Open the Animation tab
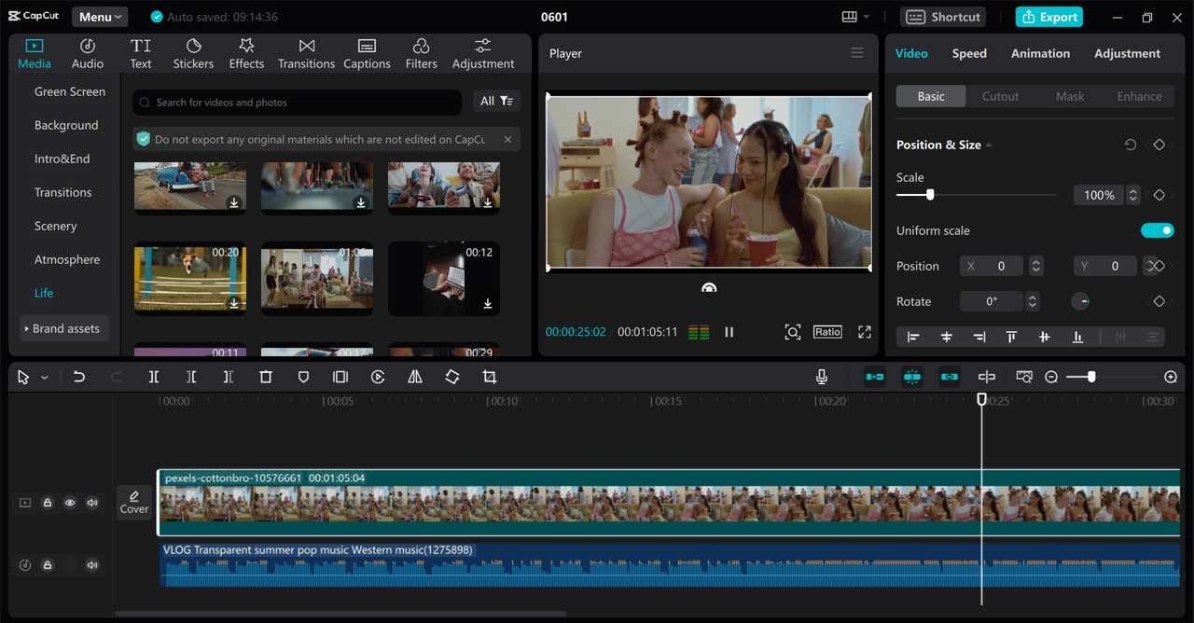 coord(1040,53)
